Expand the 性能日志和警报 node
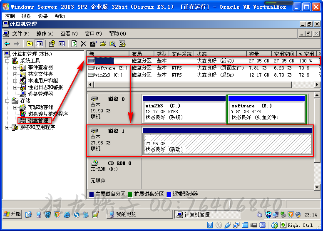323x231 pixels. 15,87
